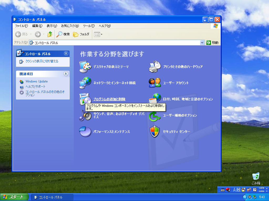
Task: Open プリンタとその他のハードウェア printer icon
Action: pyautogui.click(x=155, y=67)
